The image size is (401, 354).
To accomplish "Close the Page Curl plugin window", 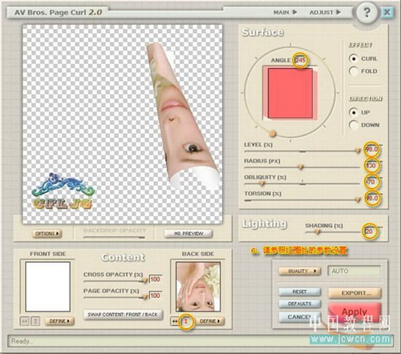I will tap(387, 12).
